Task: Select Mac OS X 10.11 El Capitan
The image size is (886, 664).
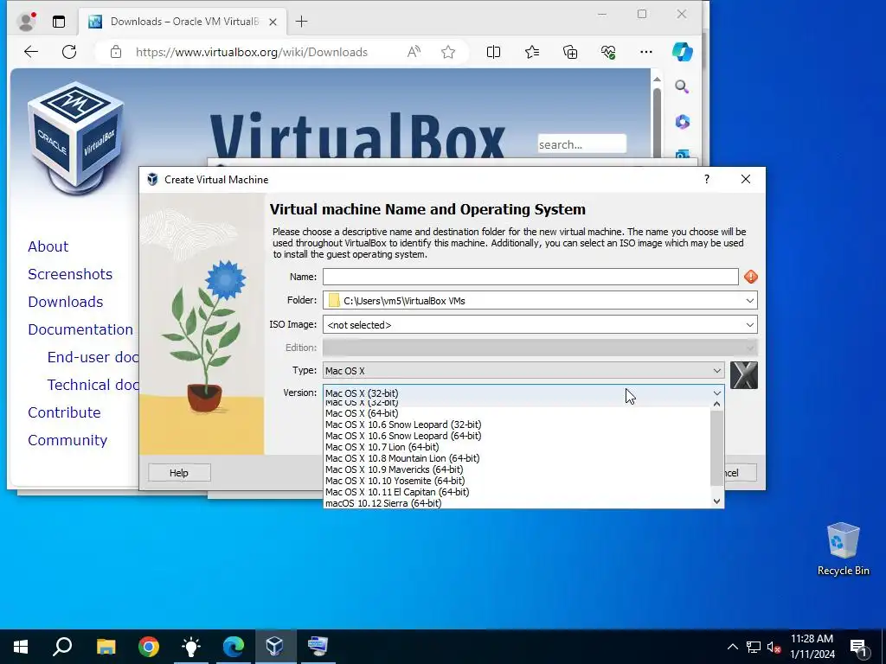Action: coord(397,492)
